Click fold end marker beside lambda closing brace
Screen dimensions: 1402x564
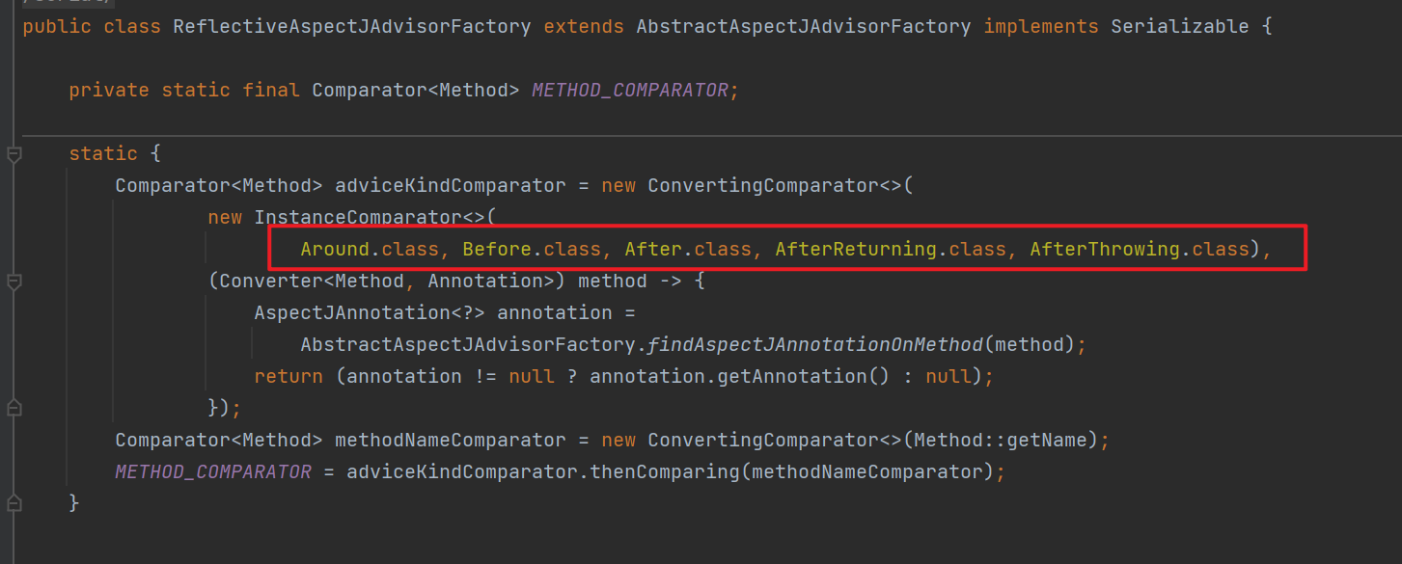coord(14,408)
